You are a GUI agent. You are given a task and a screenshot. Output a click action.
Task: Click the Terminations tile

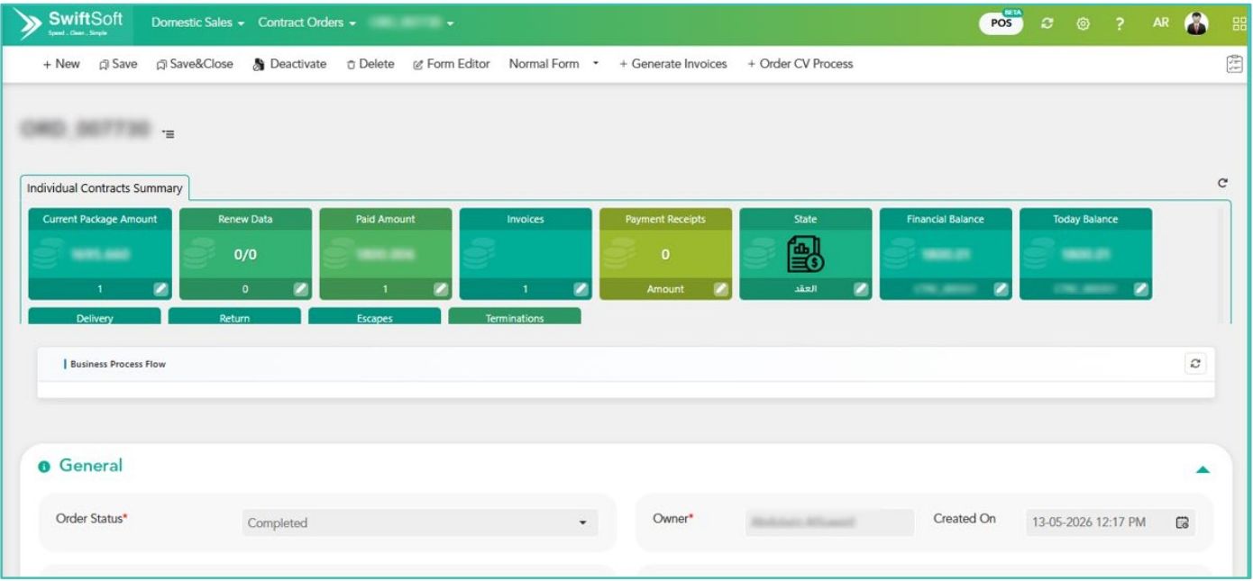coord(515,317)
